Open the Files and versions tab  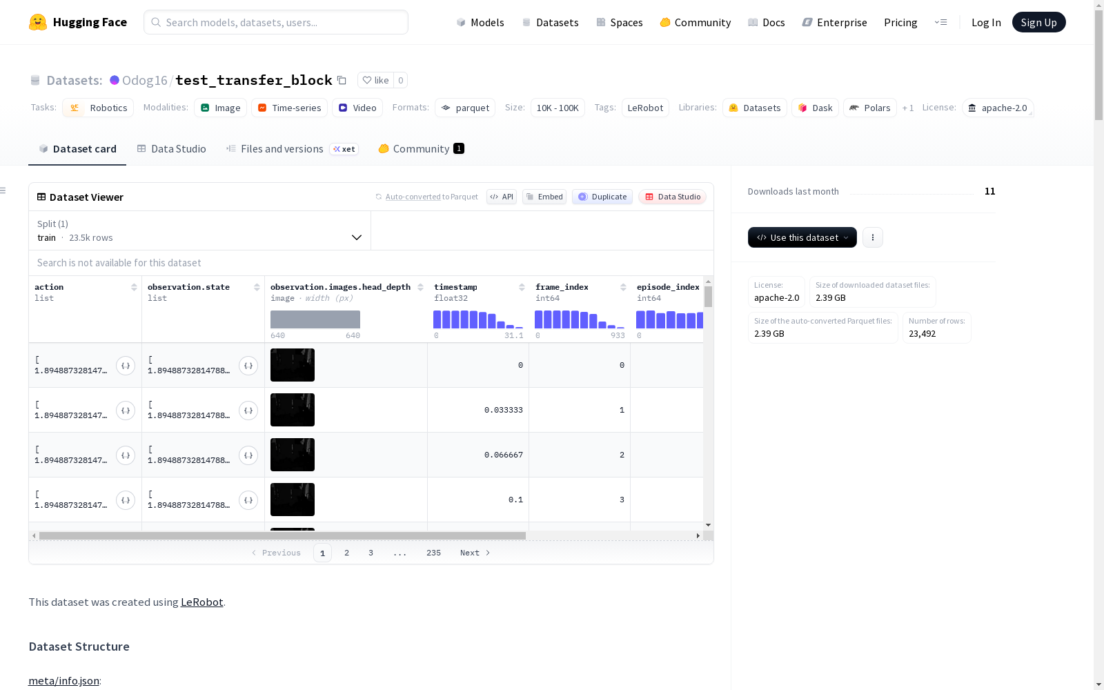[292, 149]
